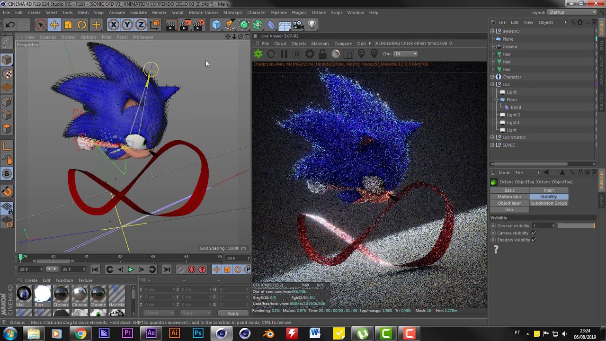
Task: Open the spline Pen tool
Action: pos(230,25)
